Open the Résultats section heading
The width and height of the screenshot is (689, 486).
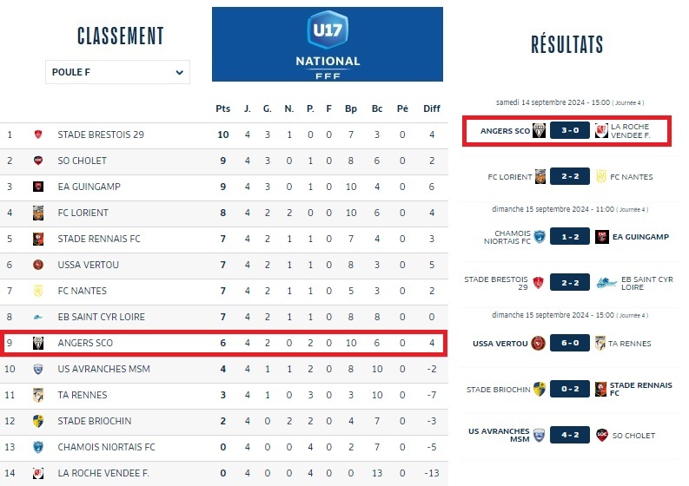pyautogui.click(x=566, y=45)
